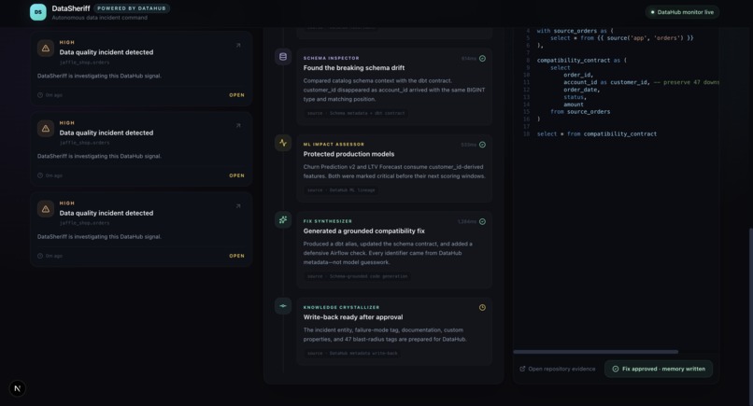Click the Autonomous data incident command subtitle

coord(99,18)
